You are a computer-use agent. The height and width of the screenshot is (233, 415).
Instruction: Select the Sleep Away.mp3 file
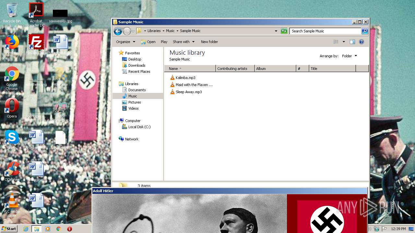click(186, 92)
